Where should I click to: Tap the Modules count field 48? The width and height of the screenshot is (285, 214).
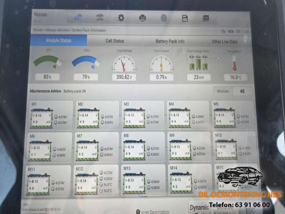[x=242, y=91]
